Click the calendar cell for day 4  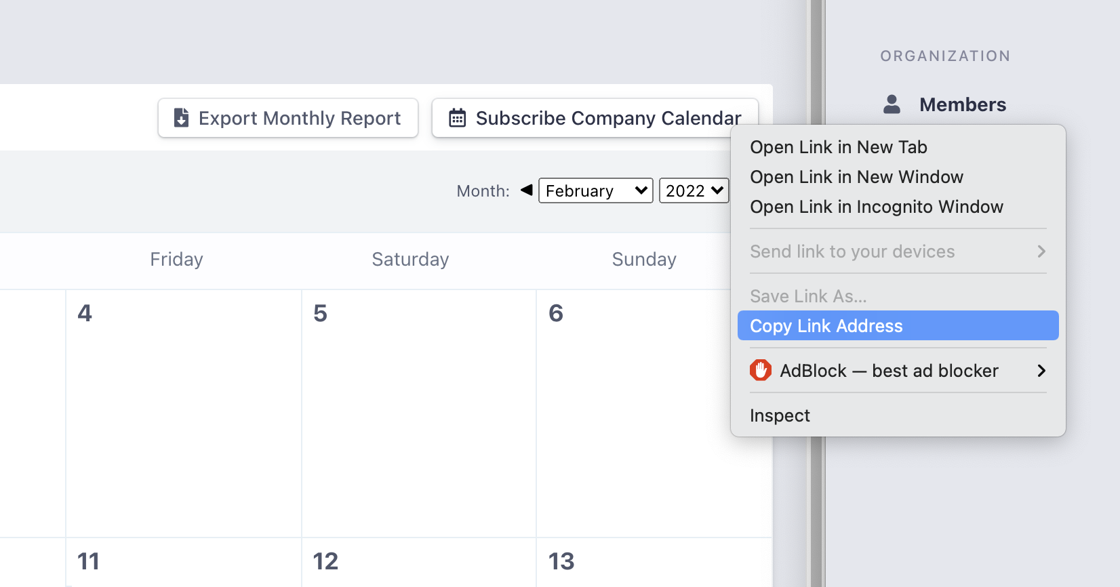[x=183, y=413]
